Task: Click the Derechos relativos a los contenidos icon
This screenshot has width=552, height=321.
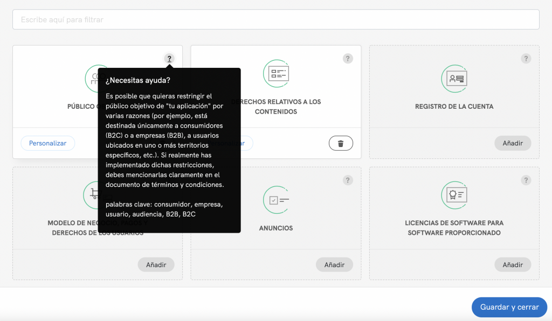Action: pos(276,73)
